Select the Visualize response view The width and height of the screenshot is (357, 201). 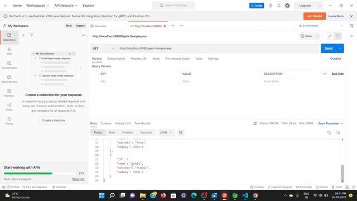click(146, 133)
